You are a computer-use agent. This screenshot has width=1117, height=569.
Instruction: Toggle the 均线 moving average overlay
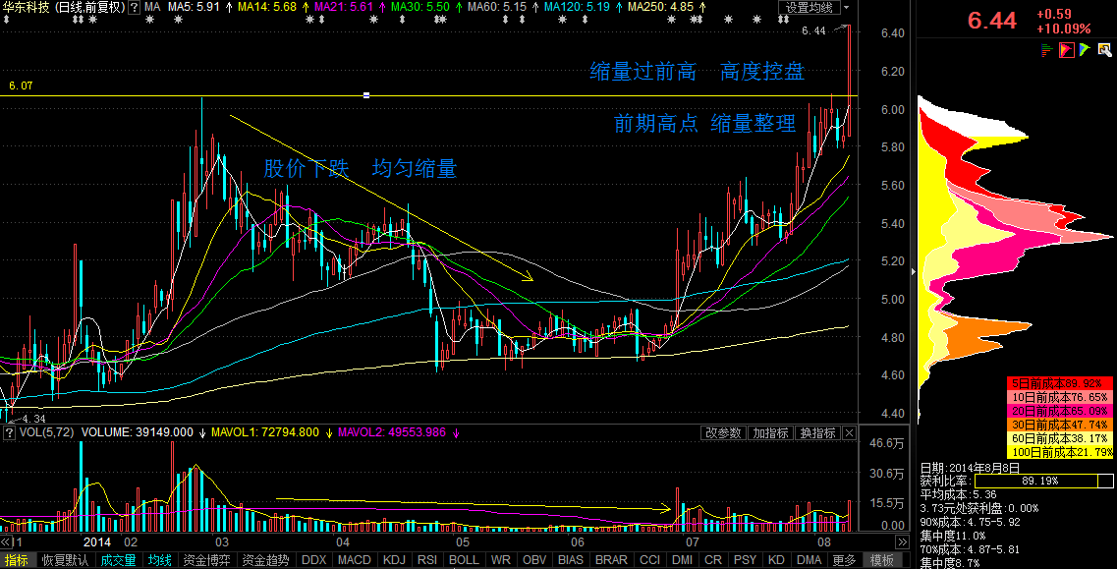(x=159, y=560)
